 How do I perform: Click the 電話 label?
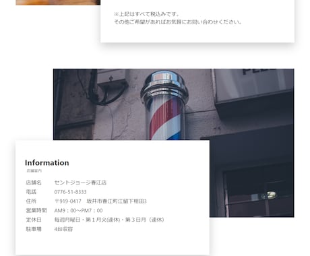[31, 192]
